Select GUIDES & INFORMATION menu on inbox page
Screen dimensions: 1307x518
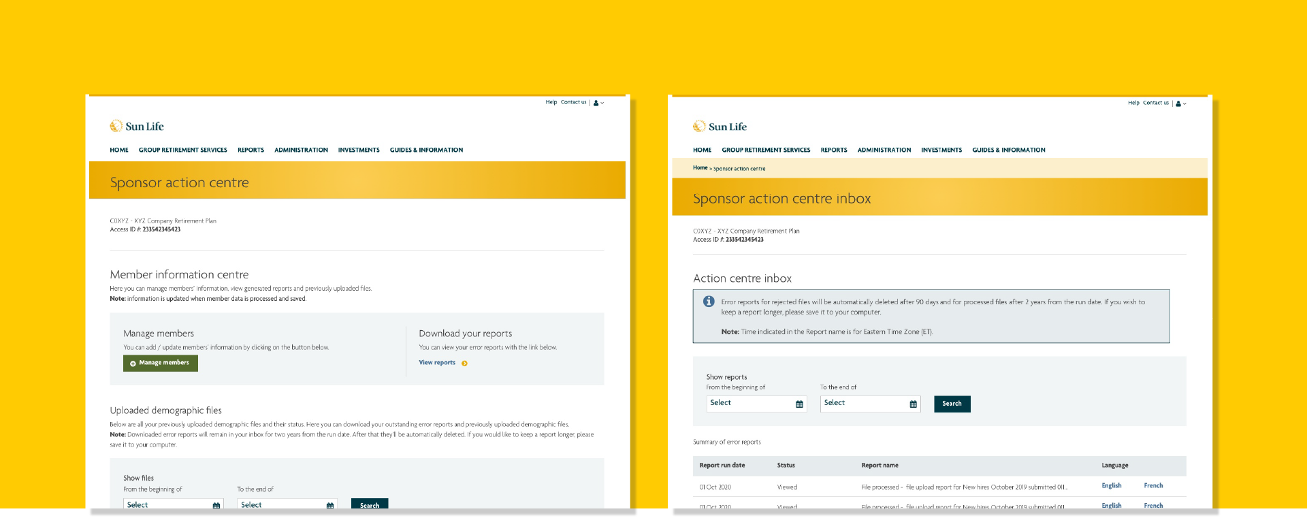(1008, 150)
